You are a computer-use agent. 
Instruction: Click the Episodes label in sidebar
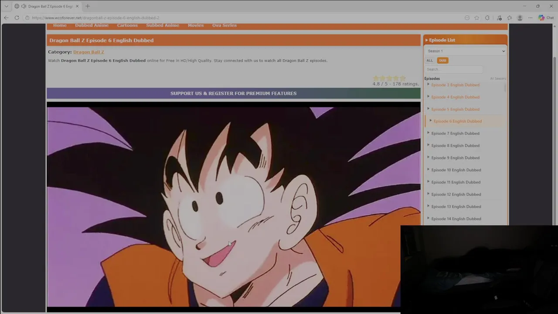(x=432, y=78)
